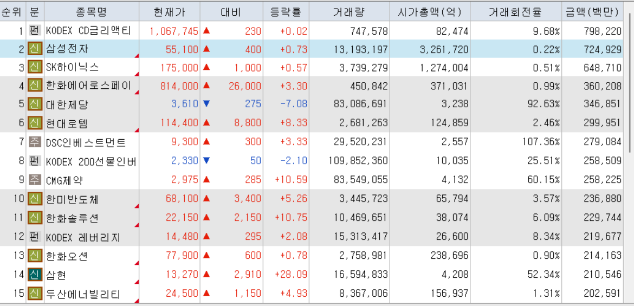The height and width of the screenshot is (306, 634).
Task: Select the 한화솔루션 stock name
Action: [73, 218]
